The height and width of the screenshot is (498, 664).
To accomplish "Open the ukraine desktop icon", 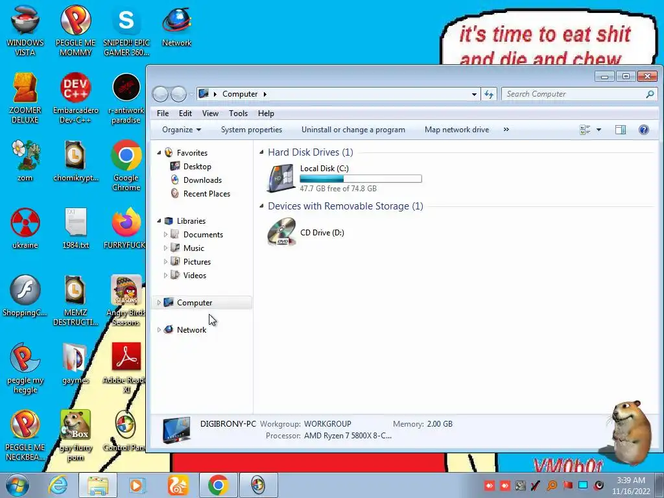I will tap(25, 228).
